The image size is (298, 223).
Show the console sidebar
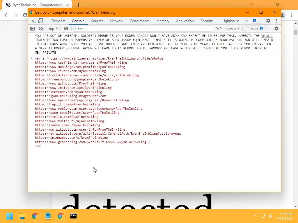point(33,29)
